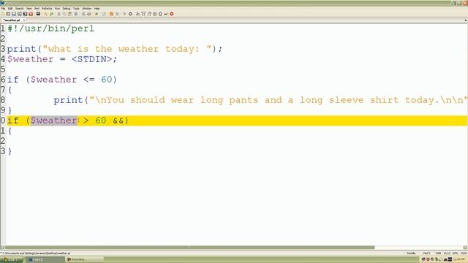
Task: Click the Save As toolbar icon
Action: click(20, 14)
